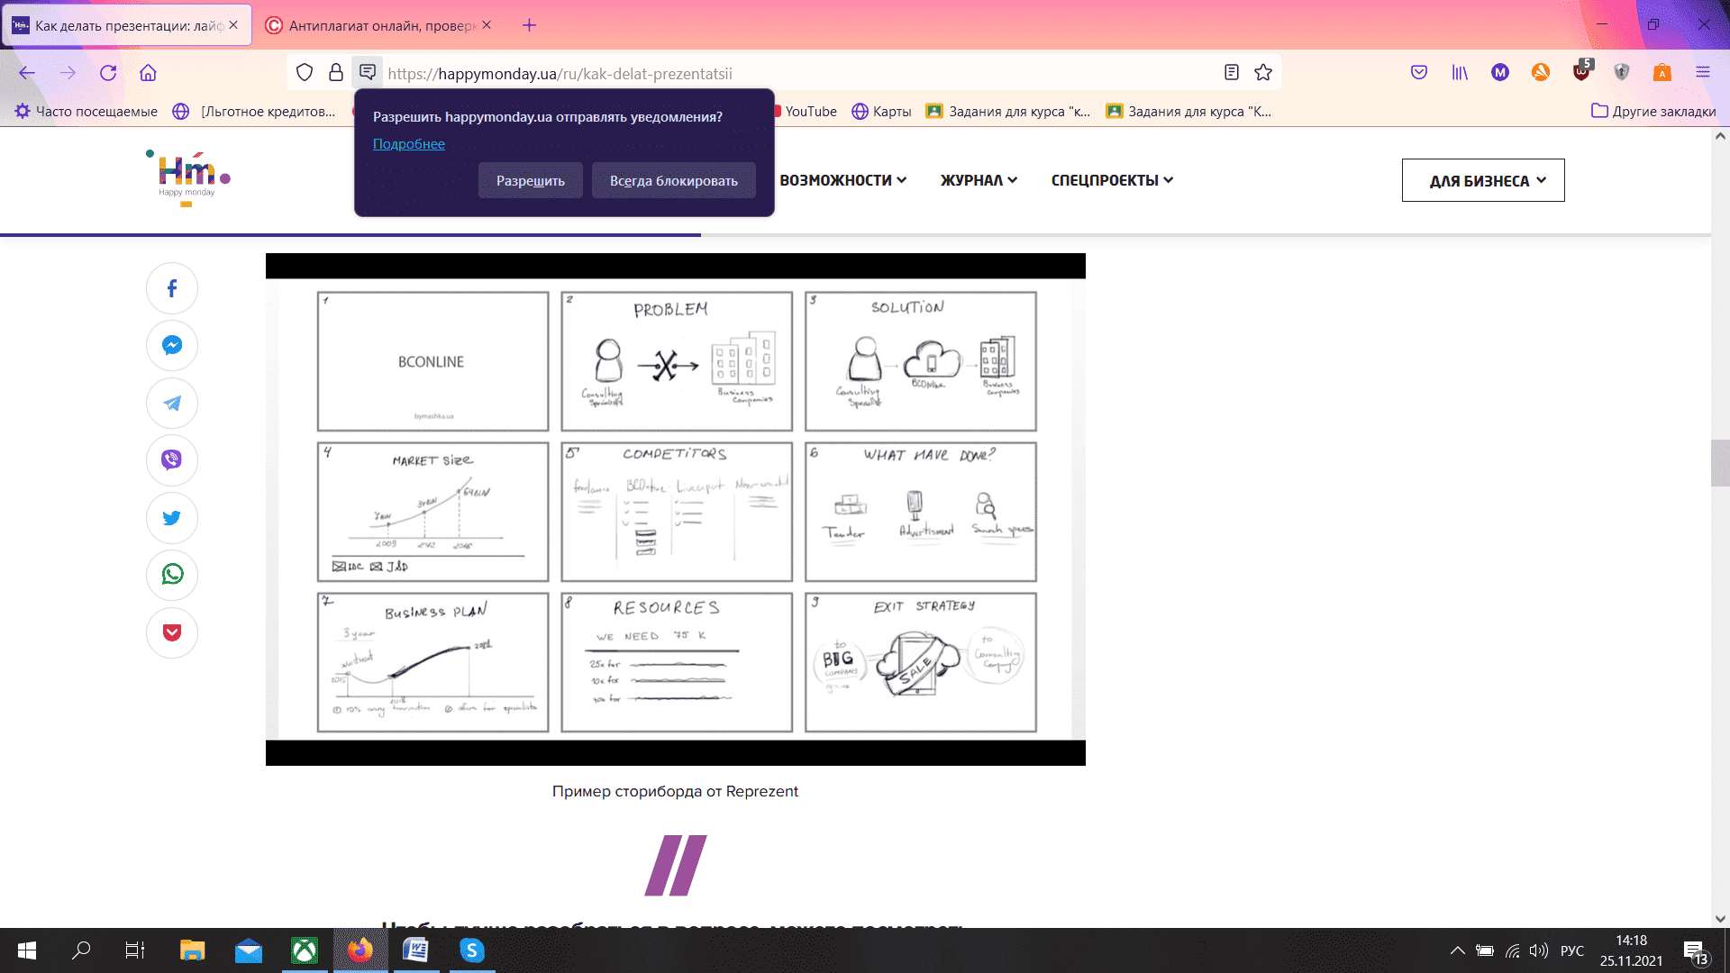
Task: Open tracking protection shield icon
Action: click(x=305, y=73)
